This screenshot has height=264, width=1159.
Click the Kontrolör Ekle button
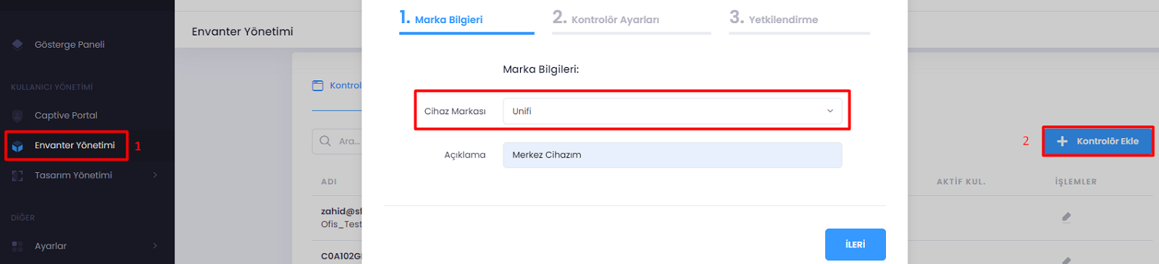coord(1097,142)
